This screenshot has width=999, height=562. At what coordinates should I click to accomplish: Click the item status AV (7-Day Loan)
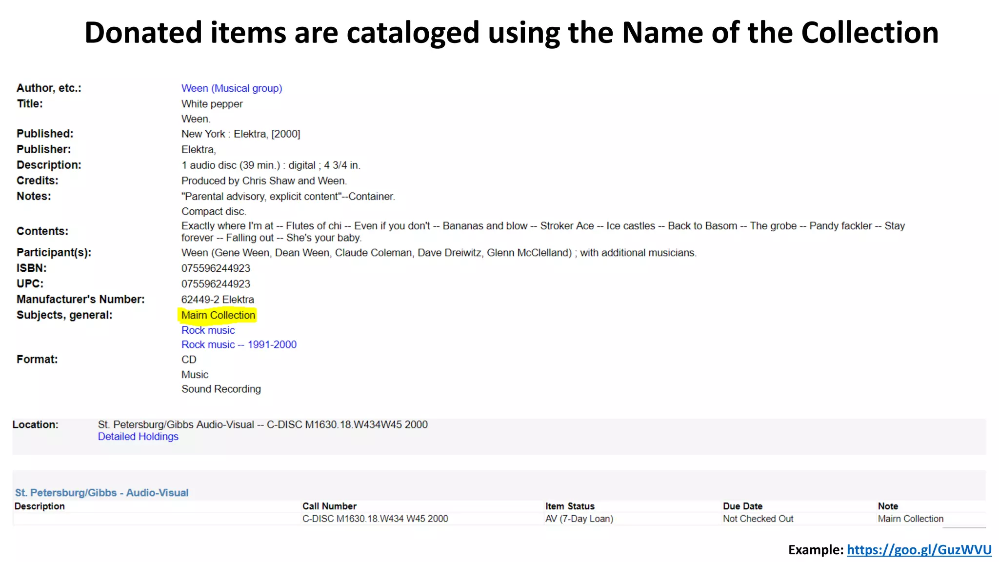tap(579, 519)
